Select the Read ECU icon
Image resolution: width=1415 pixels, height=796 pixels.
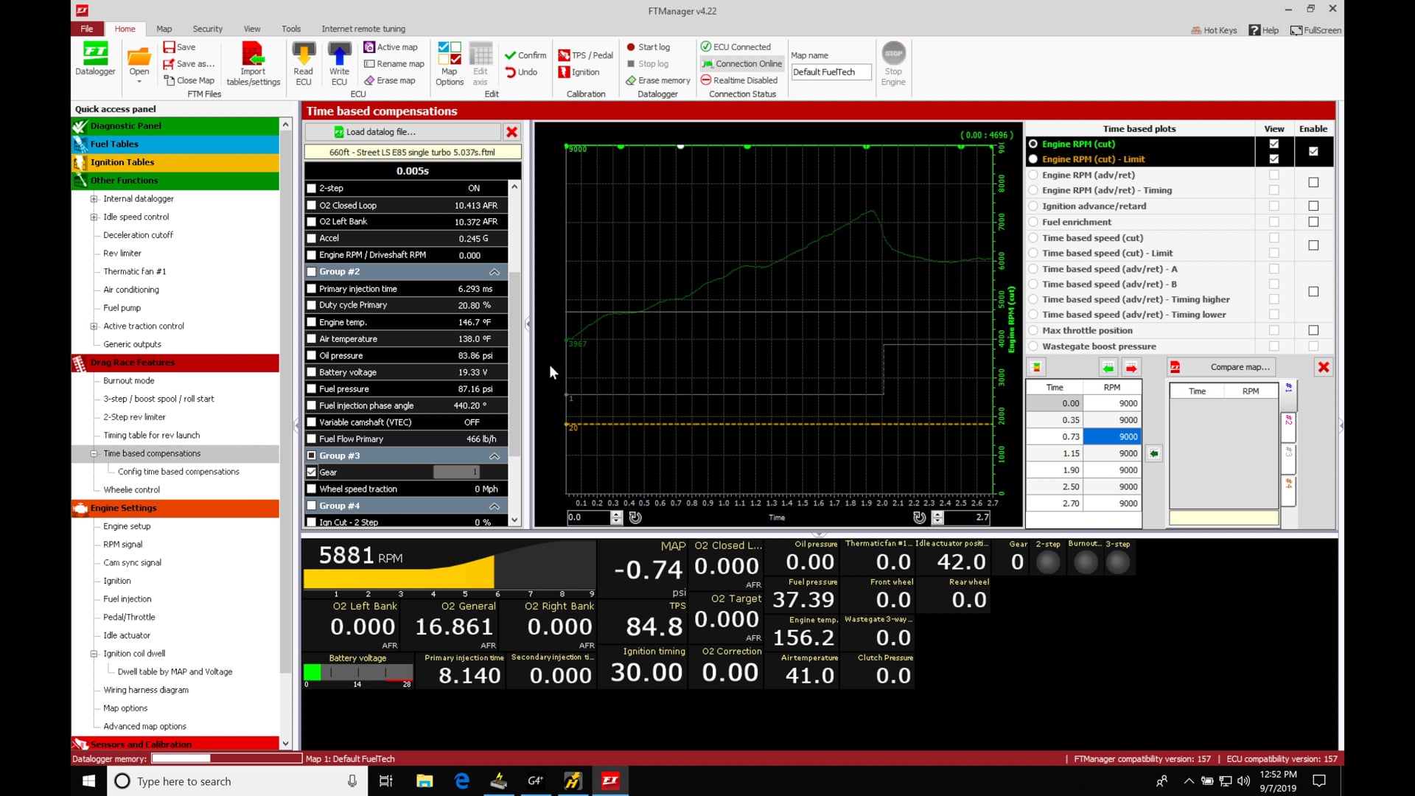[x=303, y=59]
